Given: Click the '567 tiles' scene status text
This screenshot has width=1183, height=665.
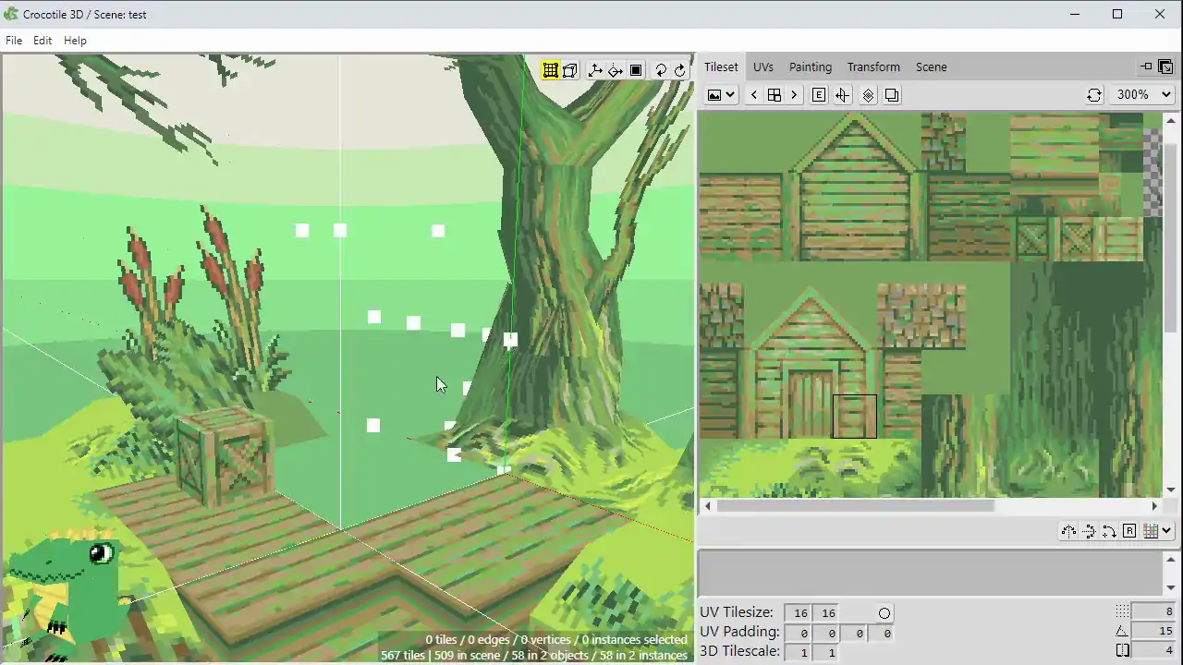Looking at the screenshot, I should click(x=534, y=655).
